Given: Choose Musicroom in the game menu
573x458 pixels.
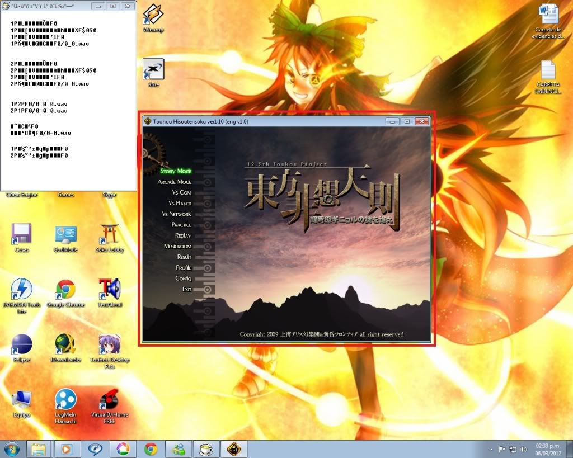Looking at the screenshot, I should click(x=177, y=246).
